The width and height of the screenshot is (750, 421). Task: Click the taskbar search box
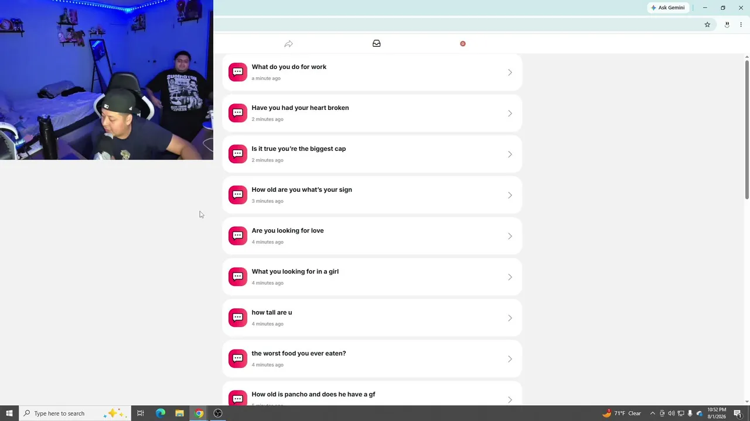[x=74, y=413]
